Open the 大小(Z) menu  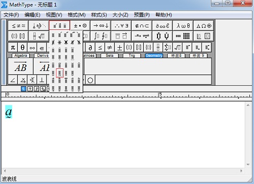(120, 15)
